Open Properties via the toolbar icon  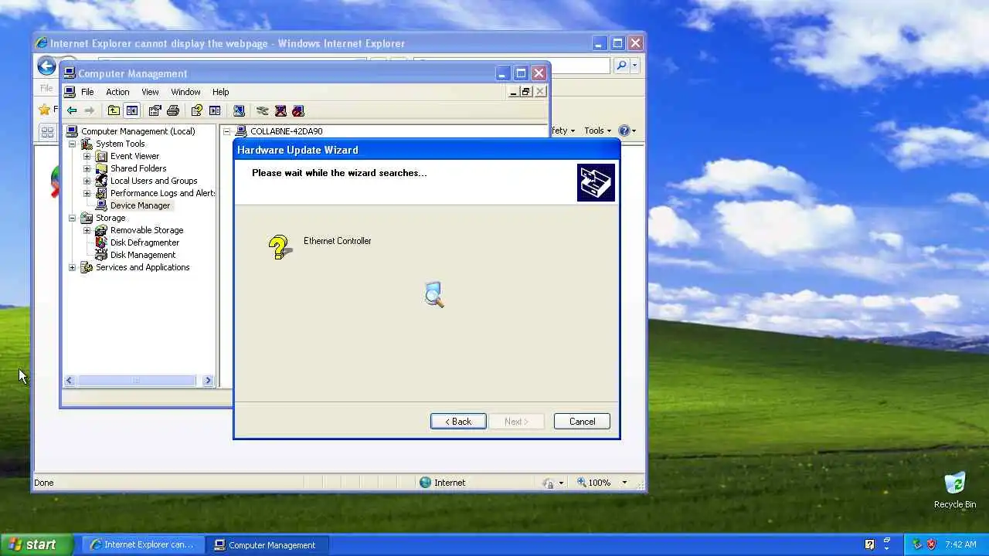(155, 110)
